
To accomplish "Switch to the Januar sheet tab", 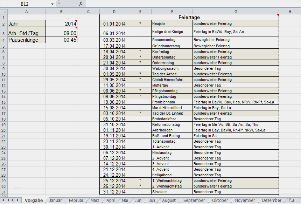I will (55, 200).
